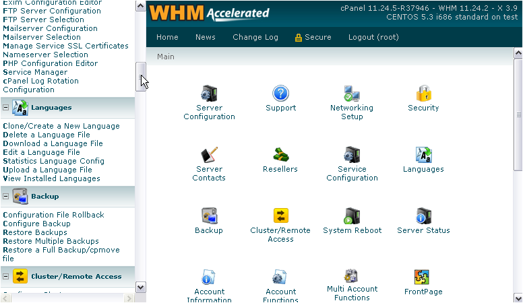Viewport: 523px width, 303px height.
Task: Open the Support question mark icon
Action: coord(280,94)
